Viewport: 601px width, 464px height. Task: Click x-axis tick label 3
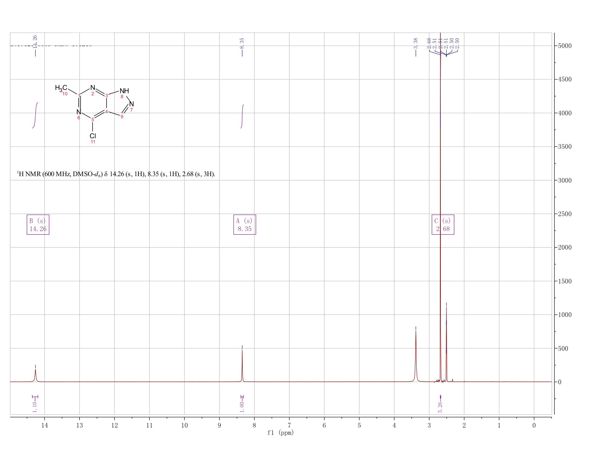click(429, 425)
